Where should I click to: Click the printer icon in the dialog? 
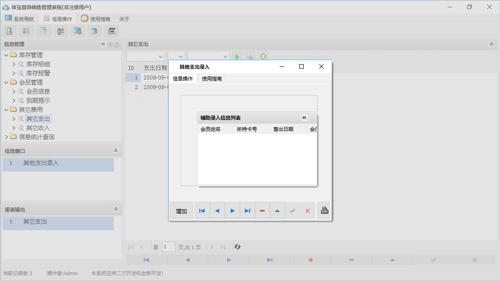pos(324,211)
